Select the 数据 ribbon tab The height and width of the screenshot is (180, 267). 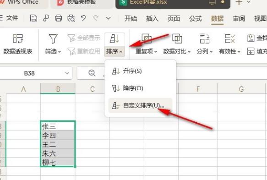click(217, 18)
